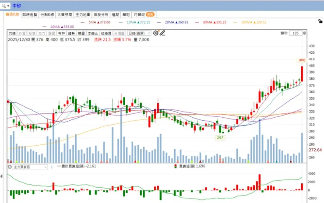Screen dimensions: 324x203
Task: Switch to 筆記 tab
Action: [126, 14]
